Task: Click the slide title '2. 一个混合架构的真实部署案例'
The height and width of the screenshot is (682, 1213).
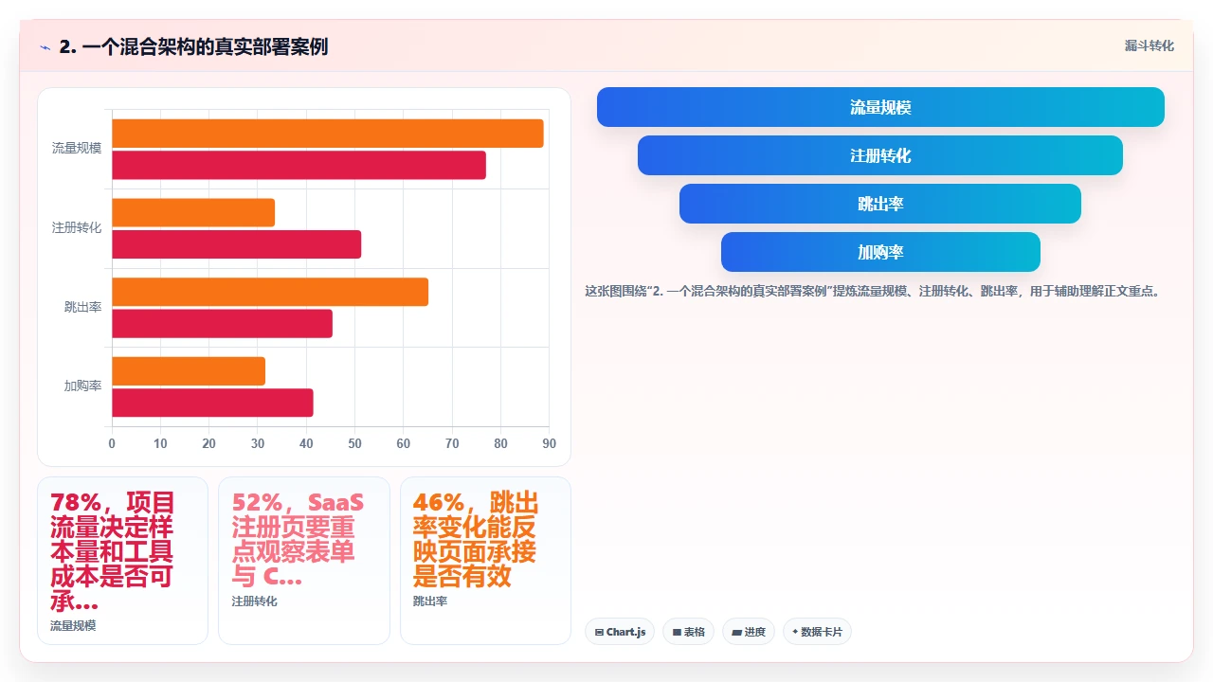Action: (193, 46)
